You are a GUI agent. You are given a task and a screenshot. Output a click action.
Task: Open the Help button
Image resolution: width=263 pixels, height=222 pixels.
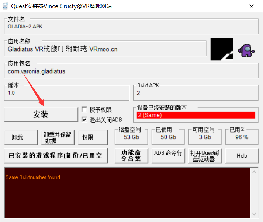242,156
